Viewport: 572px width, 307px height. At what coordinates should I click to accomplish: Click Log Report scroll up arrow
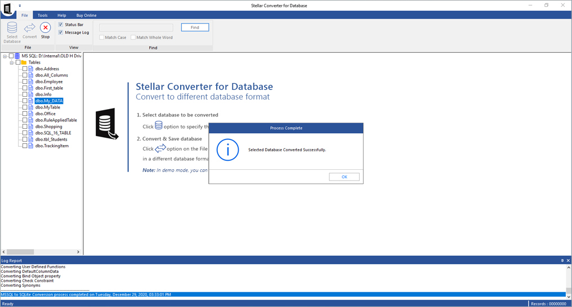point(569,267)
